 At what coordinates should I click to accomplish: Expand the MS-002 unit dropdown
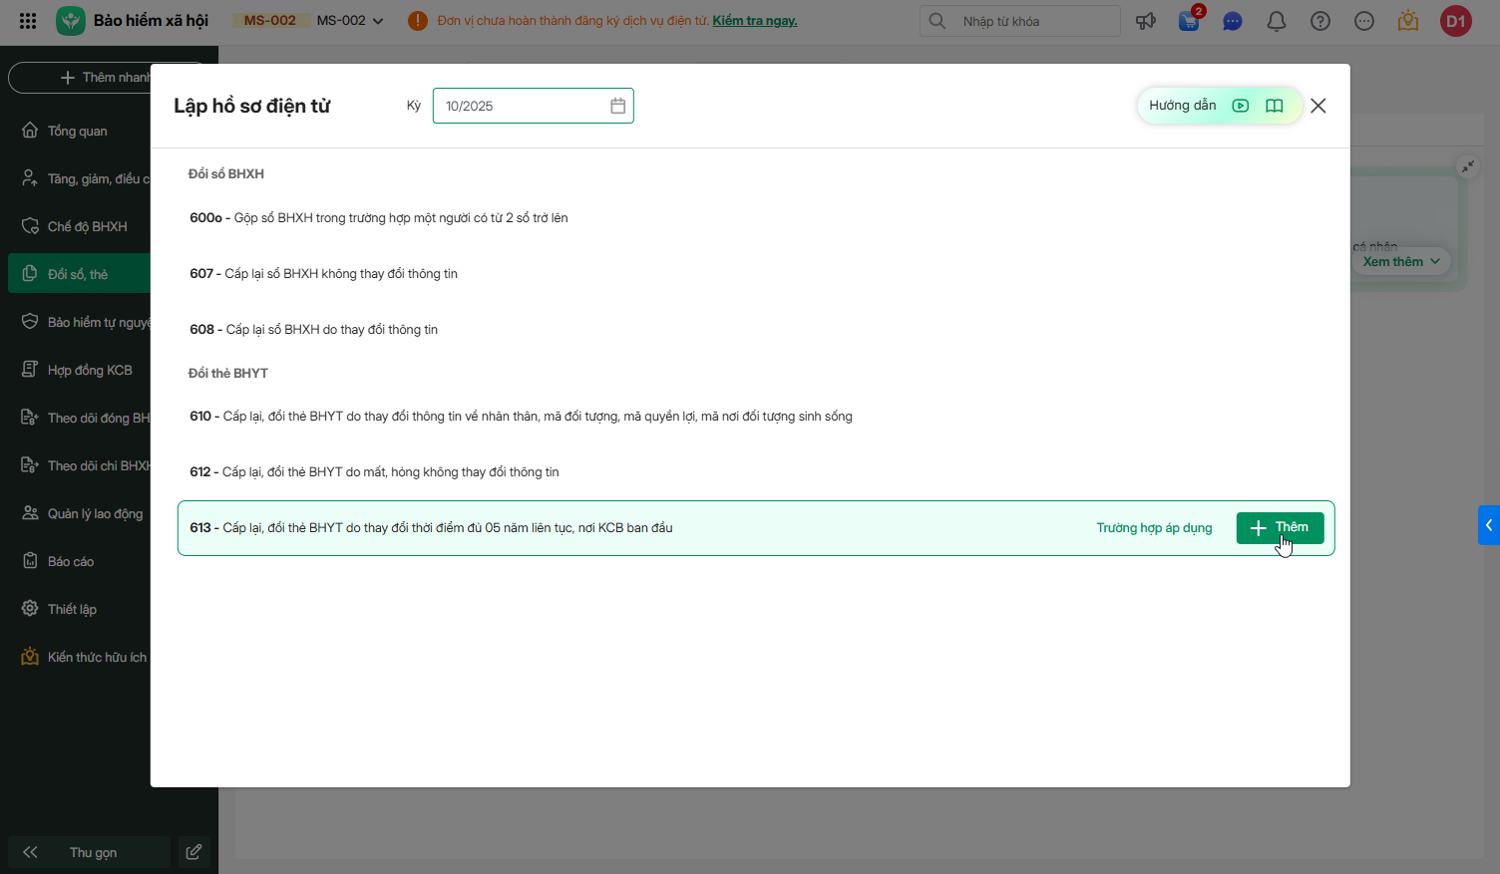[350, 21]
